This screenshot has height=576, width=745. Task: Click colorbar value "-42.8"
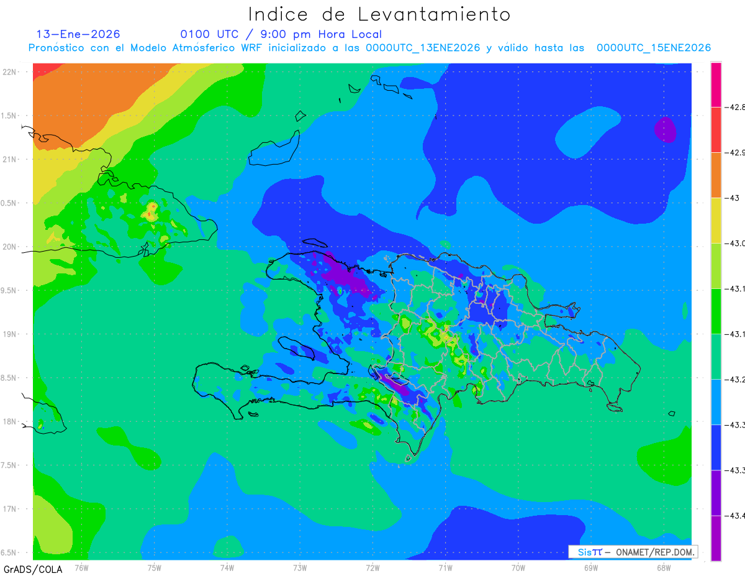736,107
